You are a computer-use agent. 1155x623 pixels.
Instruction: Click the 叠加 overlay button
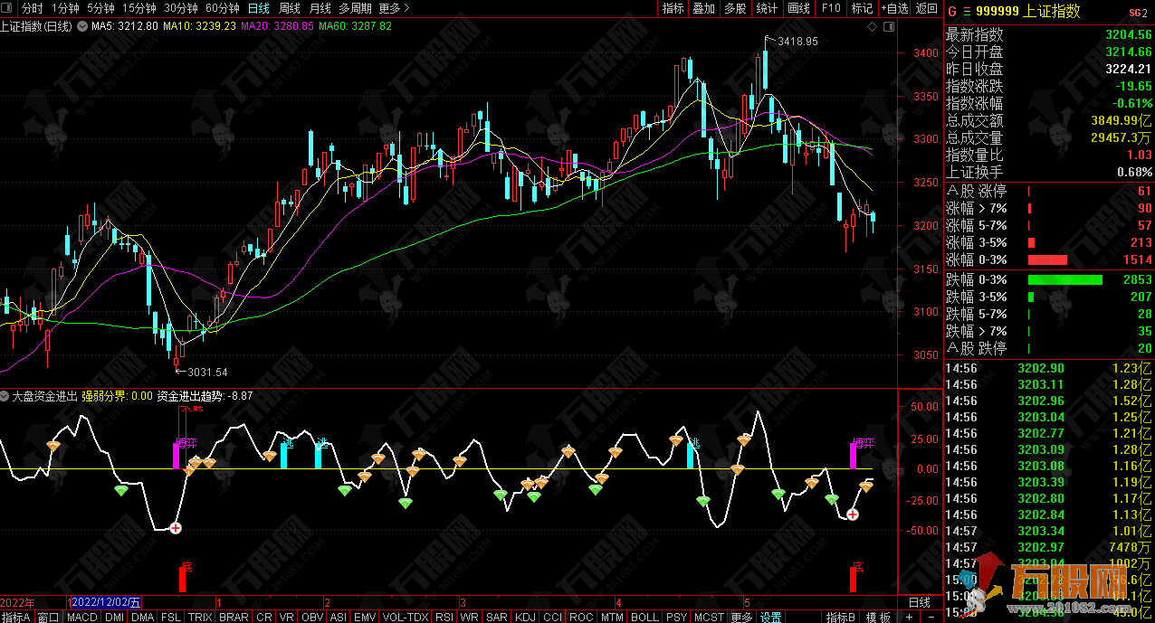pyautogui.click(x=703, y=8)
